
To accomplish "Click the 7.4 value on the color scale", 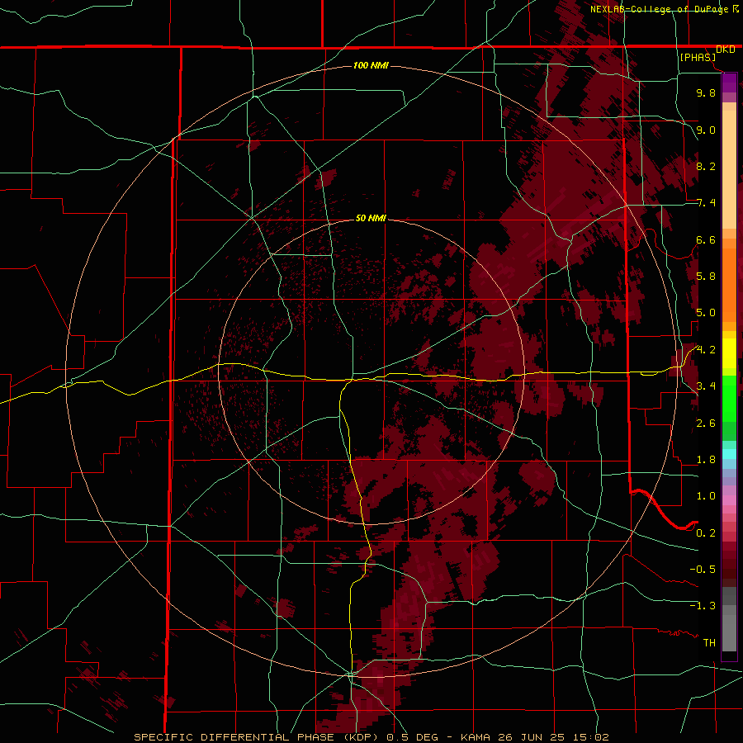I will tap(706, 203).
